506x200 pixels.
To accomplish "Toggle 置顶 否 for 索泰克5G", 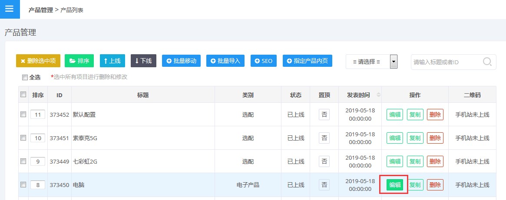I will click(324, 138).
